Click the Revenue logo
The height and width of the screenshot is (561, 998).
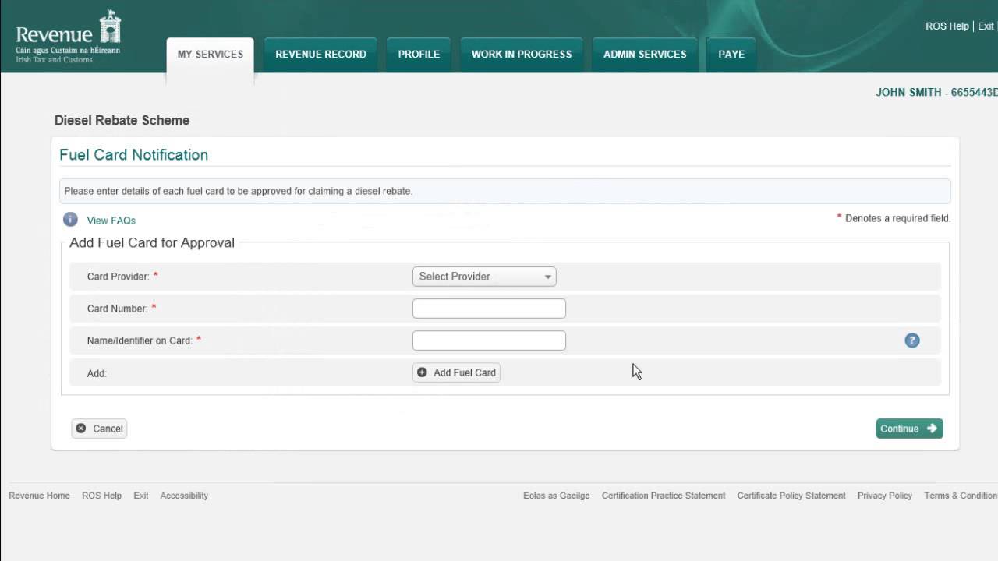pos(69,37)
